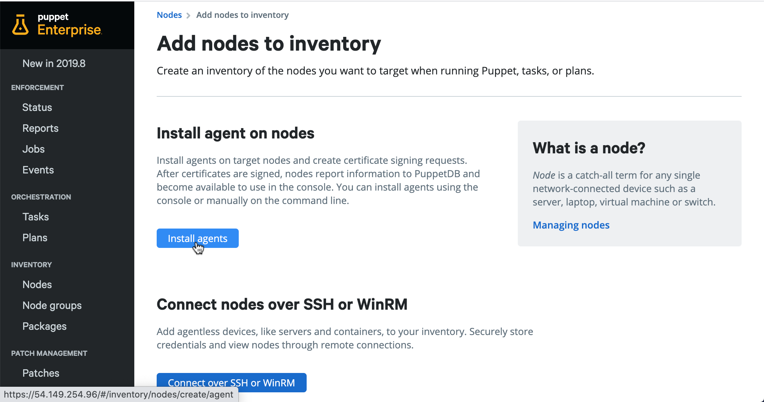Go to Status in sidebar
This screenshot has width=764, height=402.
[x=37, y=108]
